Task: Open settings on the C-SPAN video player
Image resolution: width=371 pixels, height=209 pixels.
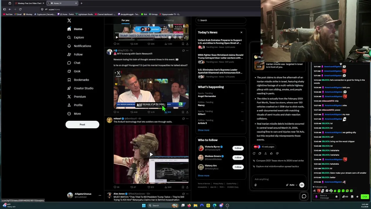Action: coord(180,37)
